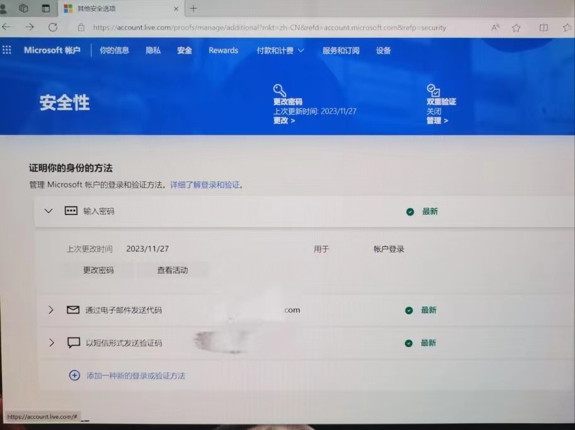The height and width of the screenshot is (430, 575).
Task: Click the 用于 label
Action: click(x=321, y=249)
